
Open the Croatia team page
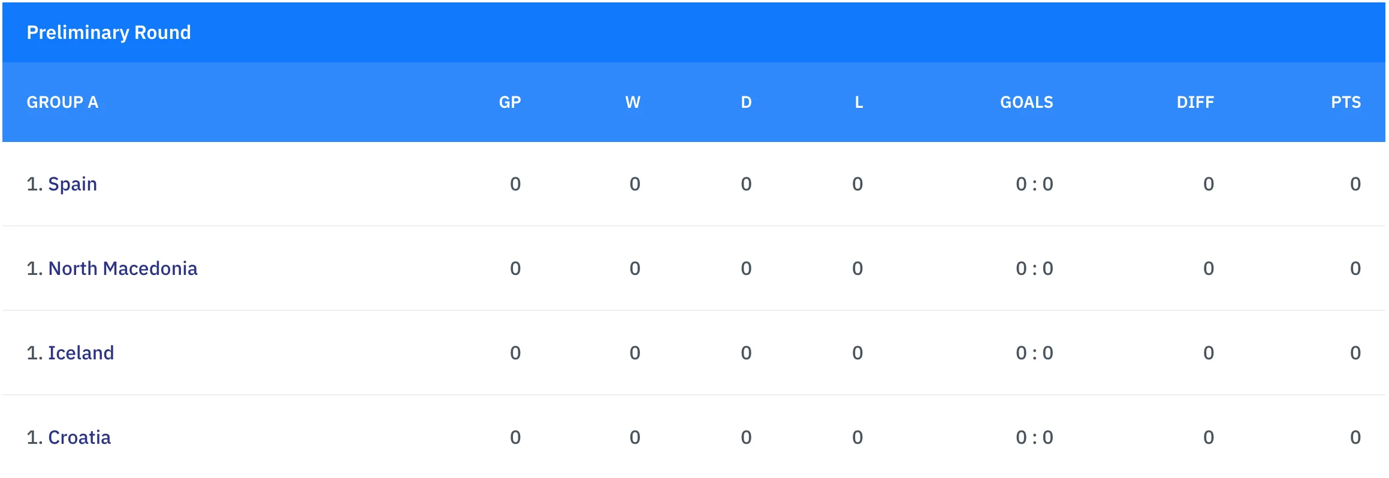[79, 437]
